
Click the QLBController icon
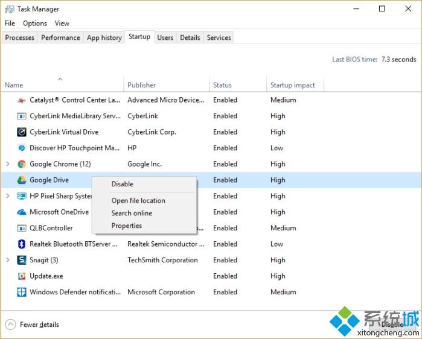click(x=22, y=228)
